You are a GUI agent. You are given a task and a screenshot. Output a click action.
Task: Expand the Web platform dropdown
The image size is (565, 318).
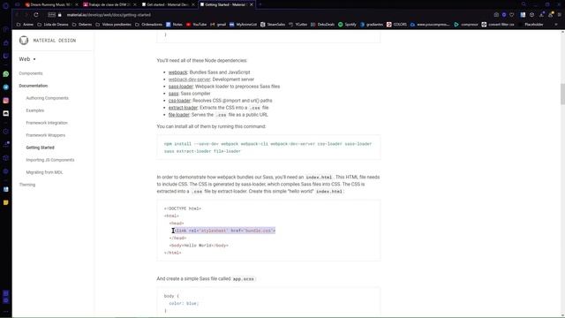27,59
